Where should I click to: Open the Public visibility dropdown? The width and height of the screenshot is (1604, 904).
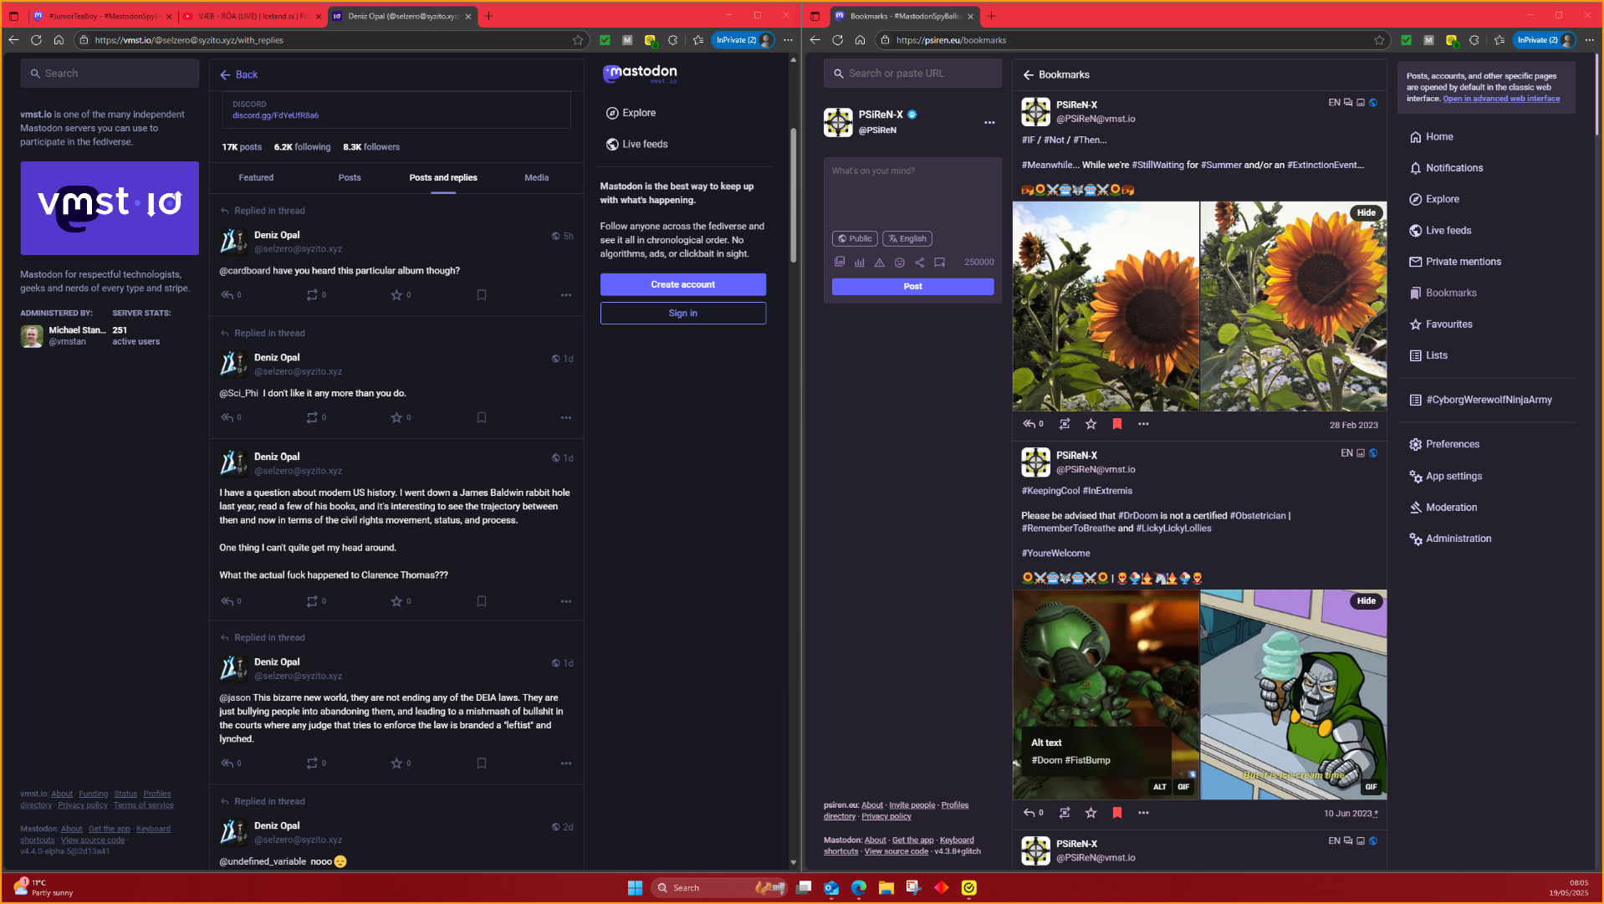pos(855,239)
